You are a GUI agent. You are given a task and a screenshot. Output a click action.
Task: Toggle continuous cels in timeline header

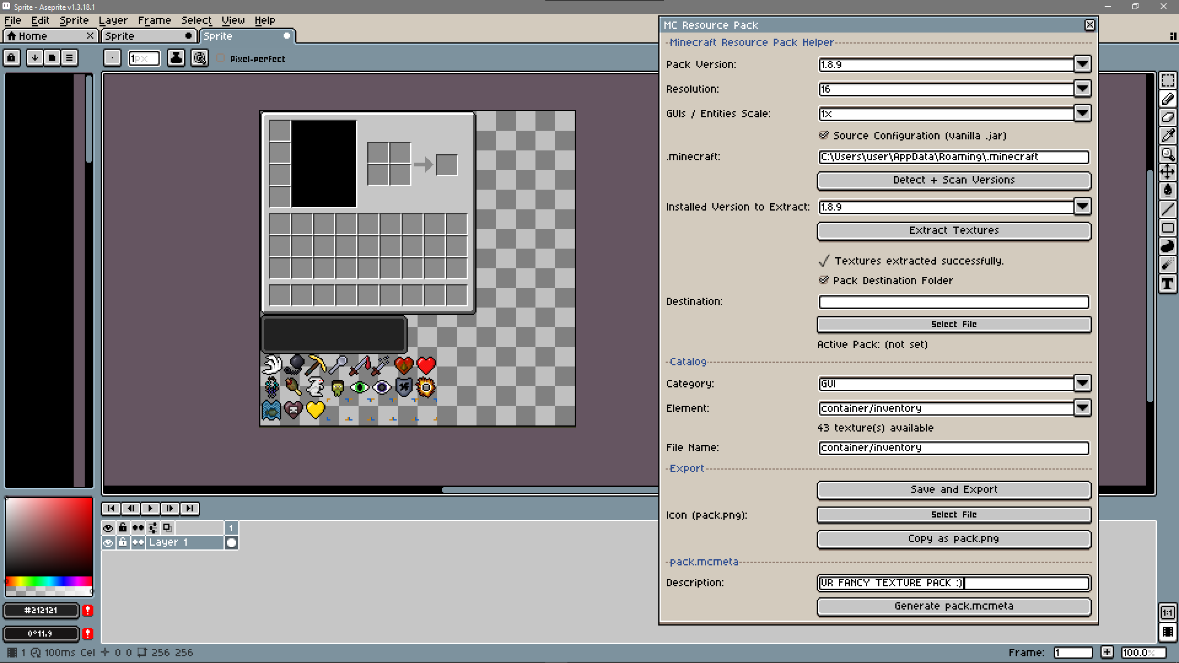[x=138, y=527]
